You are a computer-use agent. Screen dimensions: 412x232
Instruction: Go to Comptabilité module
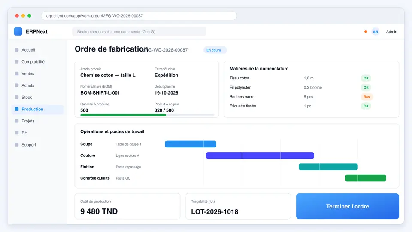(x=37, y=61)
